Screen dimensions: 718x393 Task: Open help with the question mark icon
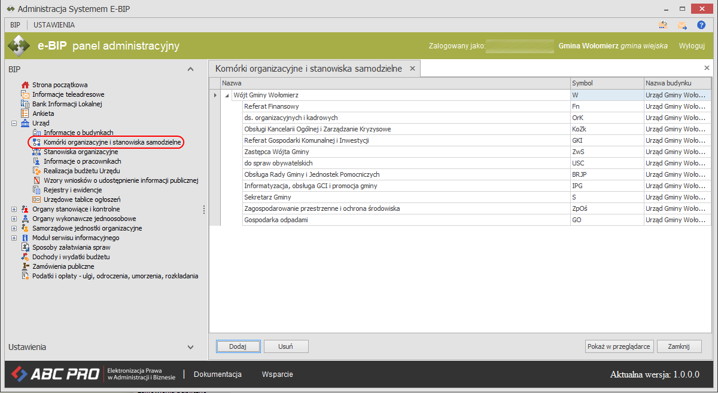point(701,25)
